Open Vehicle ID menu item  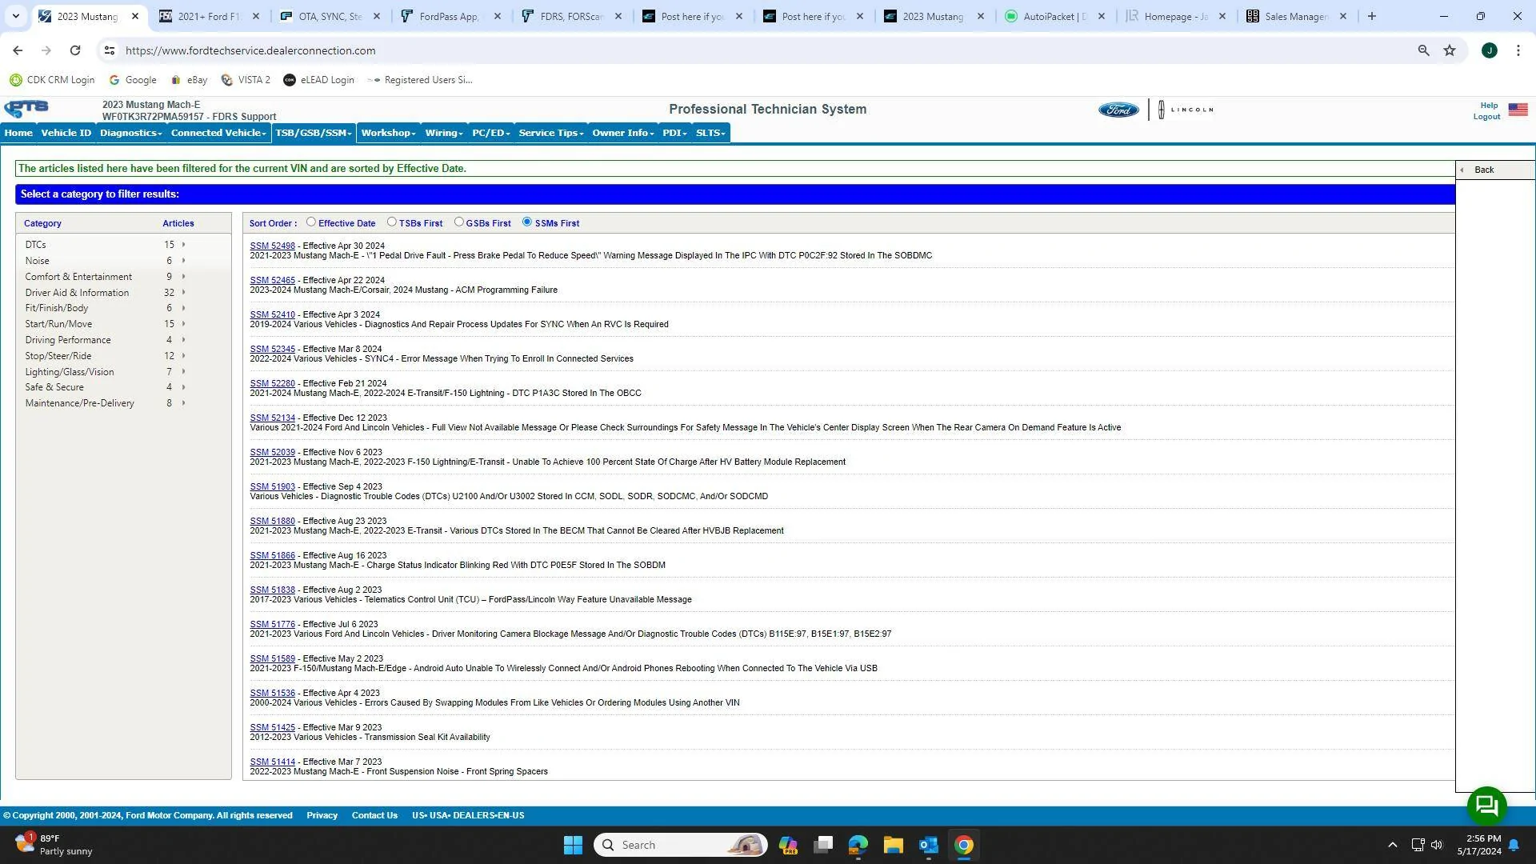(x=66, y=133)
